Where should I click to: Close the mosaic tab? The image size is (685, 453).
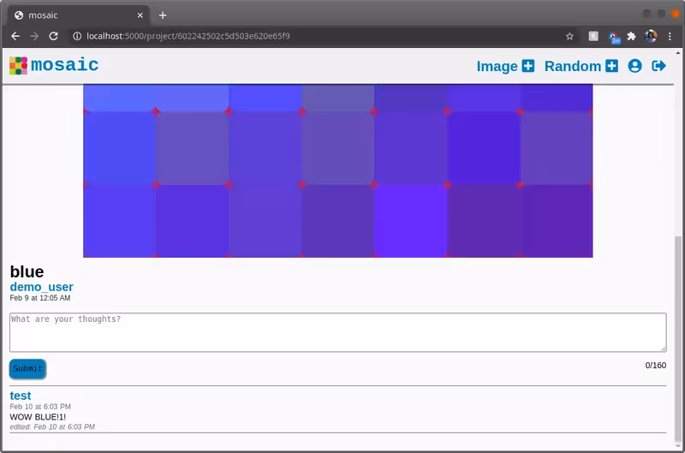[x=140, y=15]
